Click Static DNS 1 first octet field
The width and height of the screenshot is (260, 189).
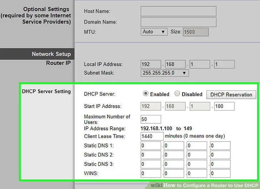coord(151,145)
